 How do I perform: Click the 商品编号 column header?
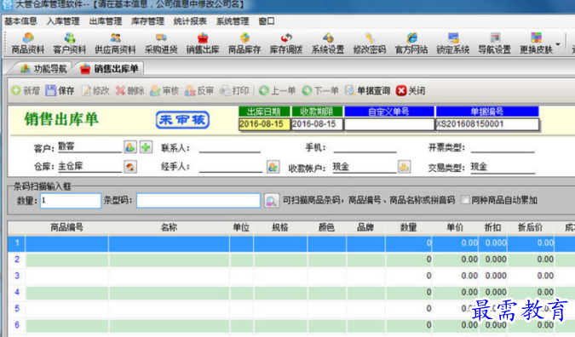tap(66, 227)
